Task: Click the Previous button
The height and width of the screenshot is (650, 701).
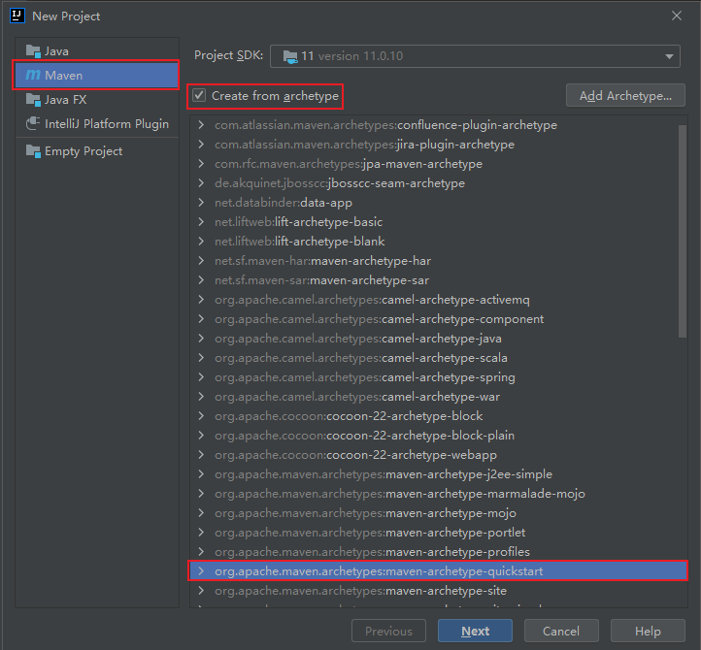Action: (x=388, y=631)
